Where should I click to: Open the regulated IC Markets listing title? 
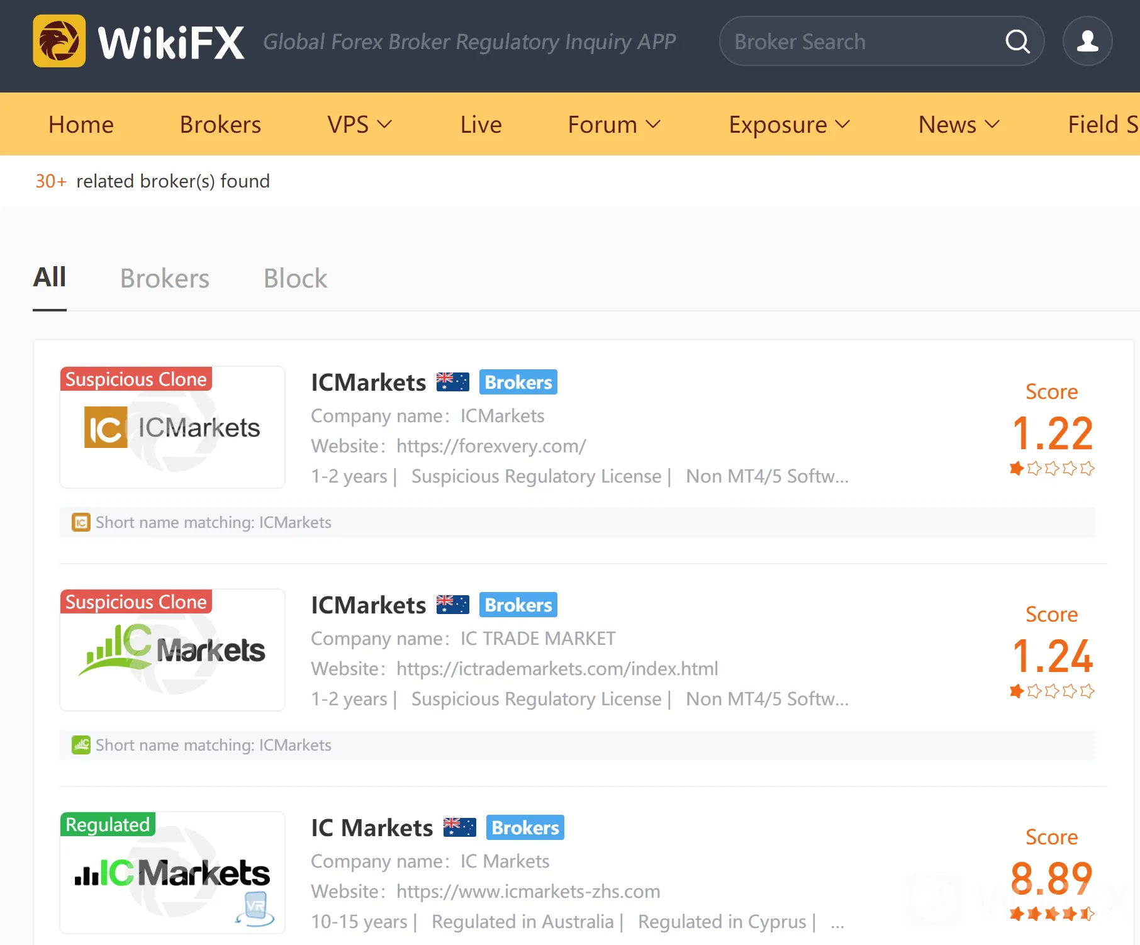point(372,828)
